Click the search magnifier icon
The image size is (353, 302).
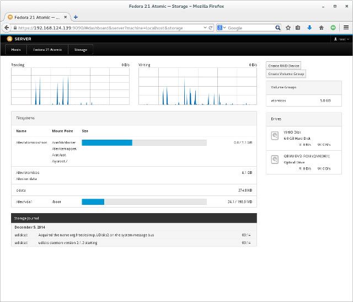tap(278, 28)
